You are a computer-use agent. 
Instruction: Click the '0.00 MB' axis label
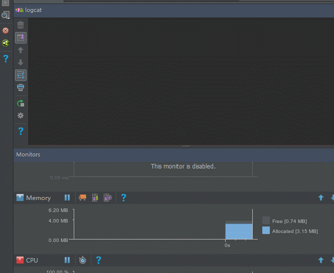[58, 240]
